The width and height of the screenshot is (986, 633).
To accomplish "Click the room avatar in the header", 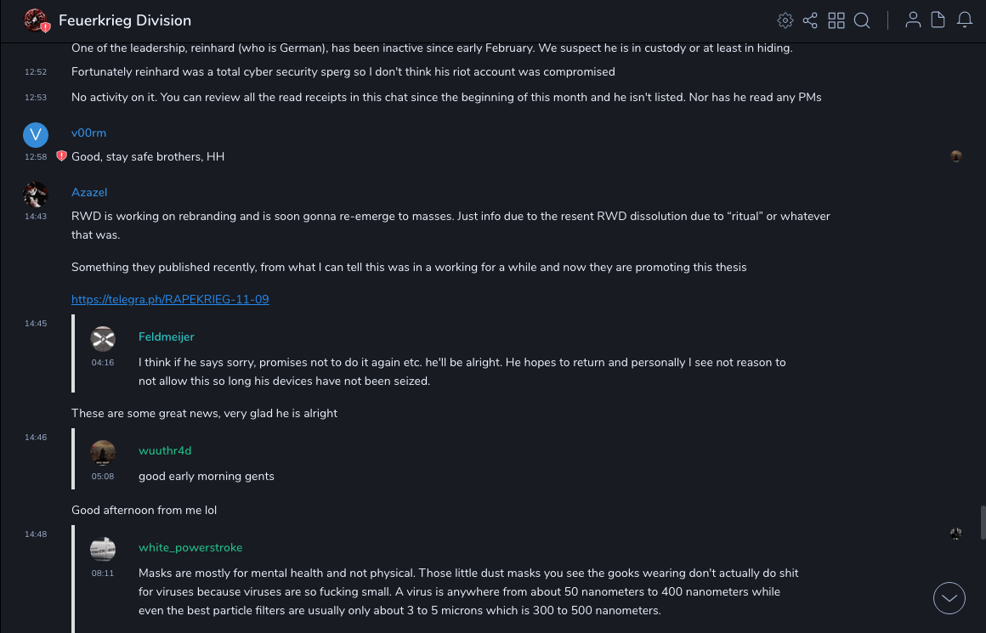I will click(35, 20).
